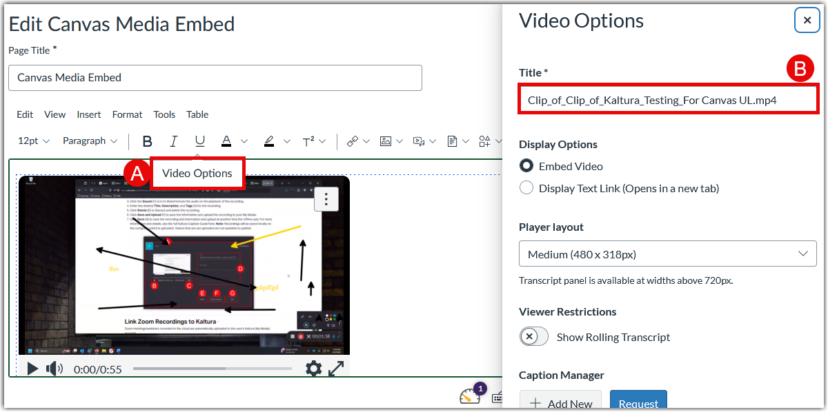This screenshot has height=412, width=828.
Task: Open the 12pt font size dropdown
Action: (34, 141)
